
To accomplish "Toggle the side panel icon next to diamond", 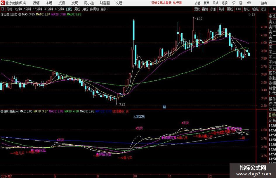I will click(254, 14).
